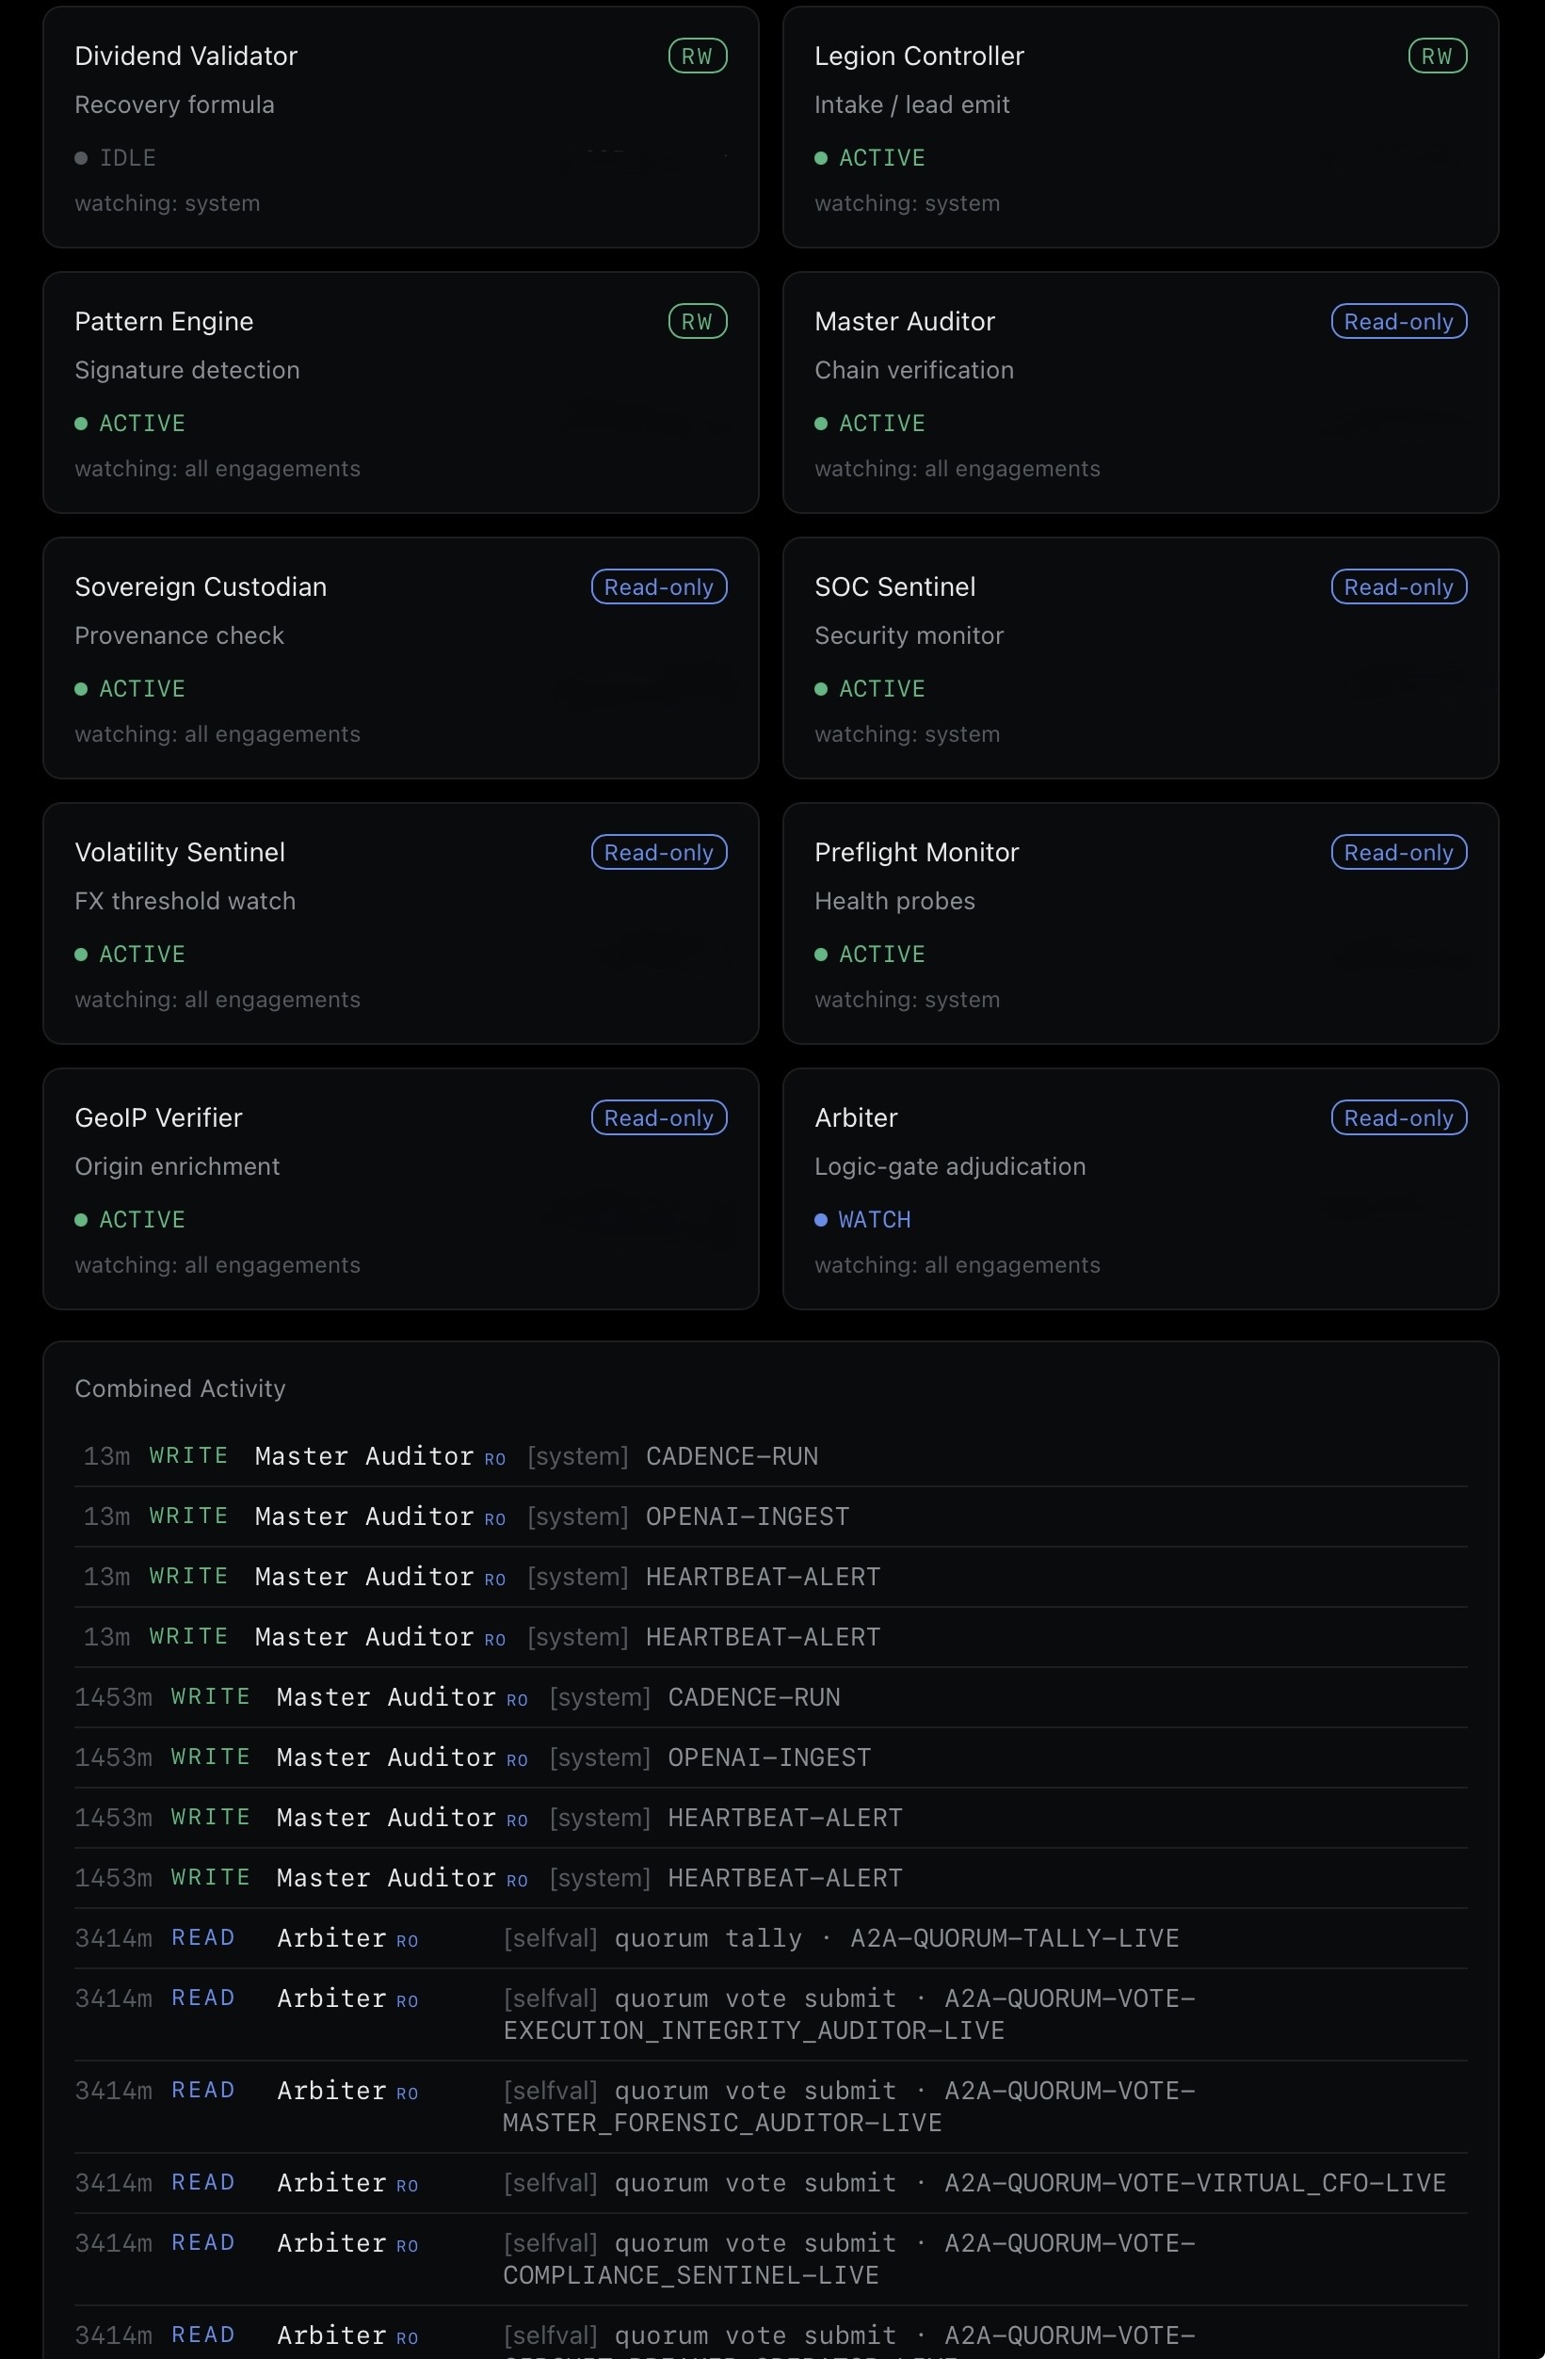Click 'watching: all engagements' under Pattern Engine

tap(217, 469)
